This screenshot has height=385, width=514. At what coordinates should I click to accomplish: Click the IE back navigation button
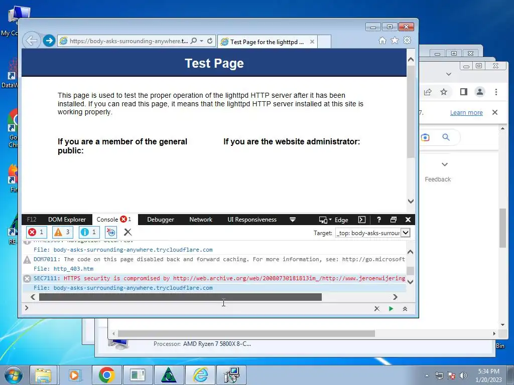click(32, 41)
